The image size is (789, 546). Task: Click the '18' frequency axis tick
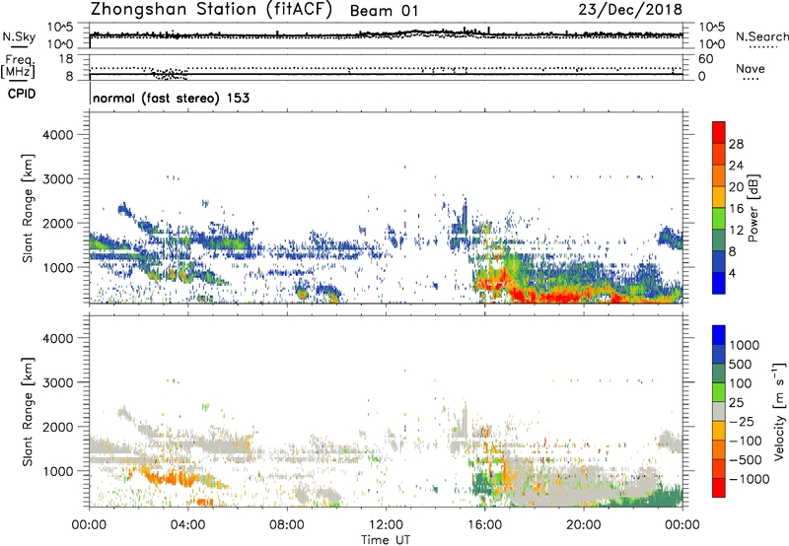66,59
